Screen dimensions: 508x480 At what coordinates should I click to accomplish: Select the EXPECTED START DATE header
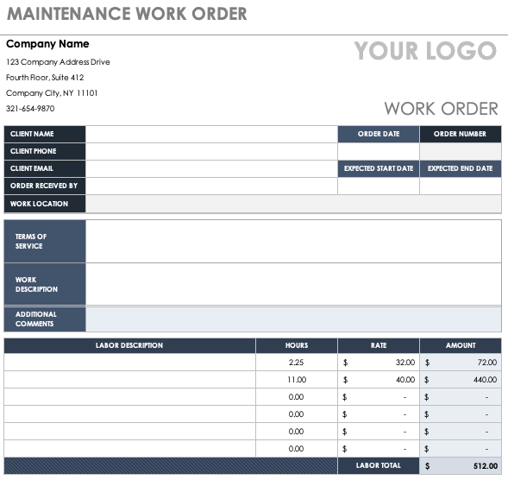point(379,168)
